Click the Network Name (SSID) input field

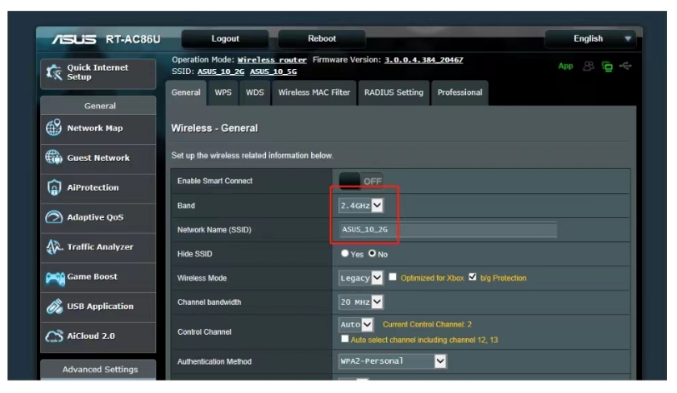point(448,230)
